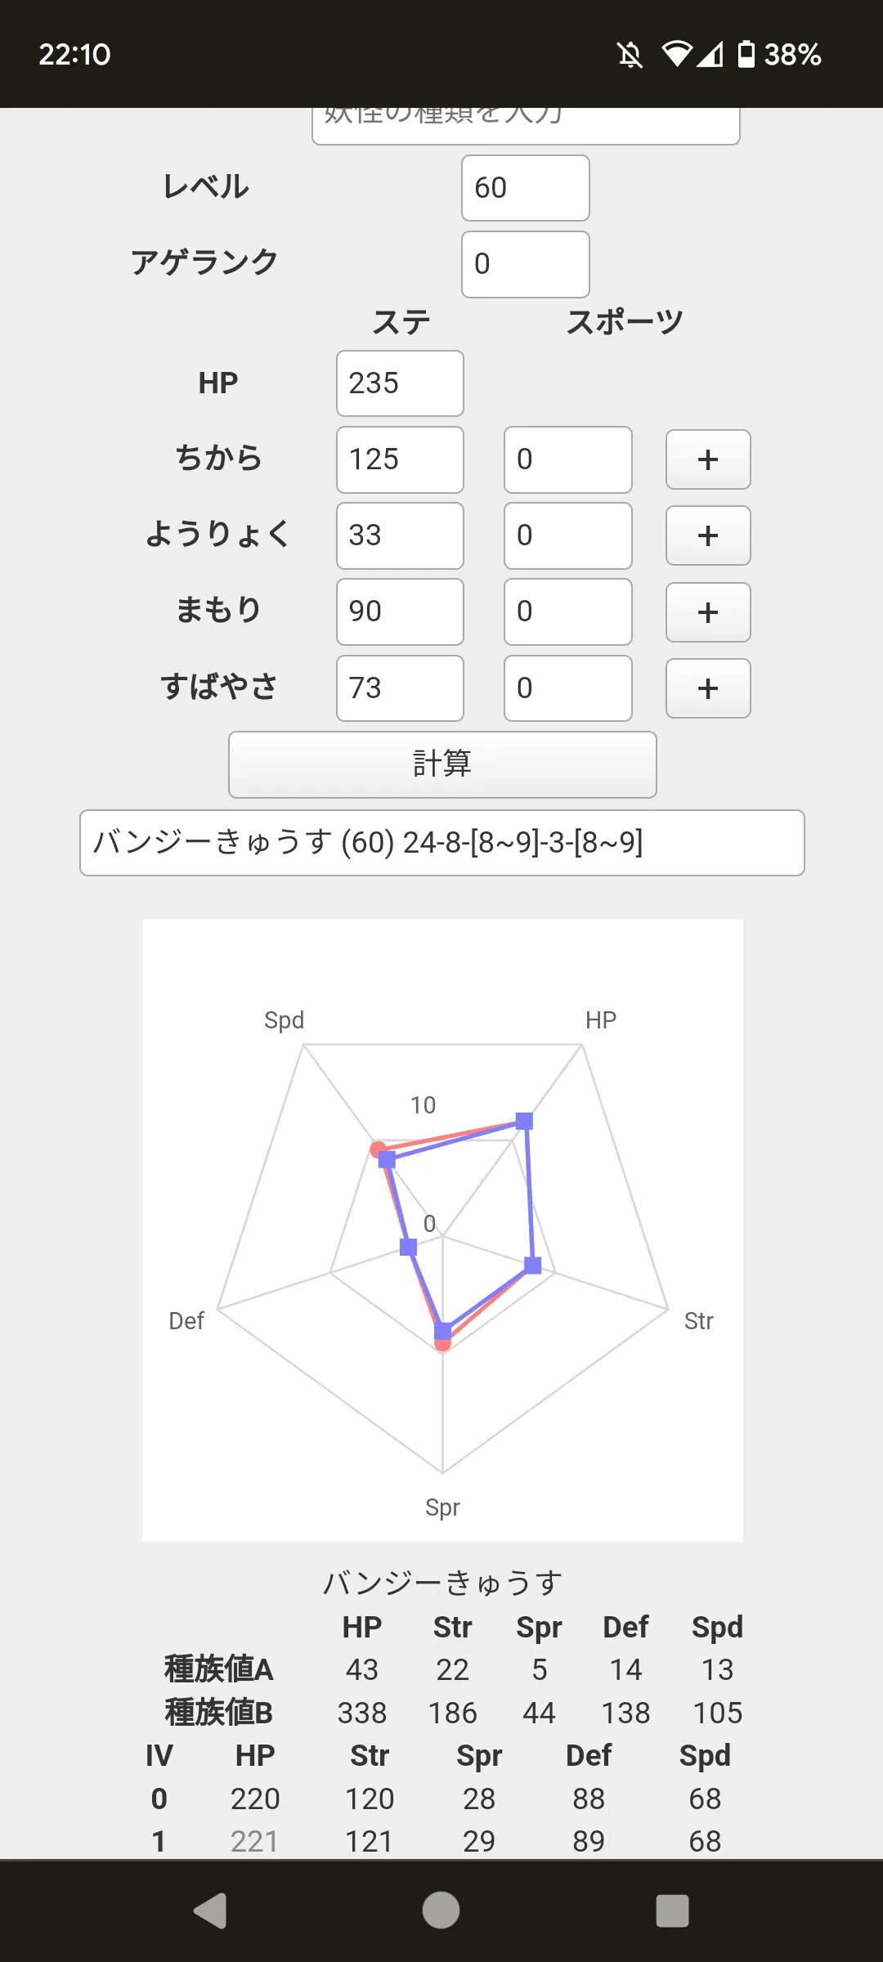The width and height of the screenshot is (883, 1962).
Task: Tap the recent apps square icon
Action: pos(672,1910)
